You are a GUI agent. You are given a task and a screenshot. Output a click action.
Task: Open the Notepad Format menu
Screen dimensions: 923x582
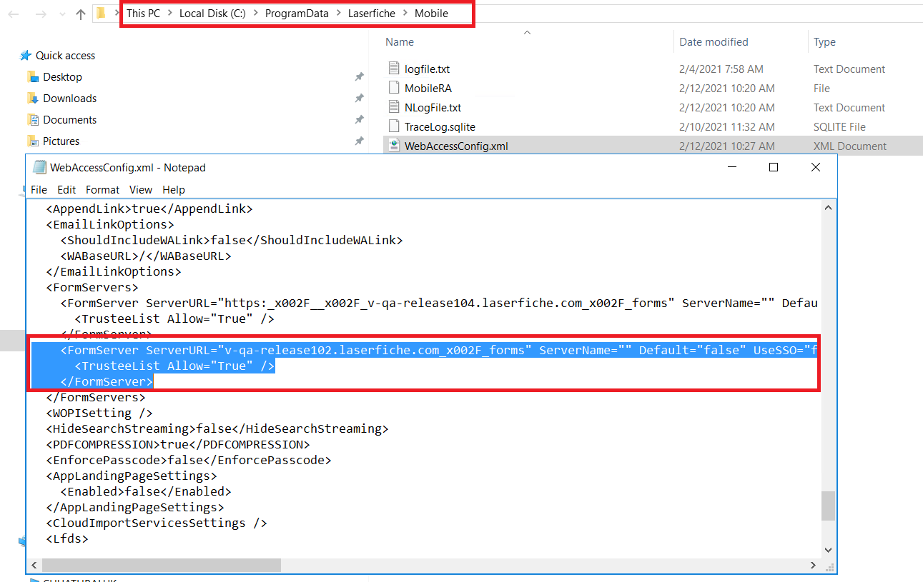(103, 189)
